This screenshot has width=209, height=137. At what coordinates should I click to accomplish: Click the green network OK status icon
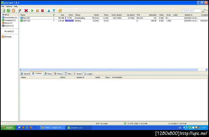click(x=125, y=123)
